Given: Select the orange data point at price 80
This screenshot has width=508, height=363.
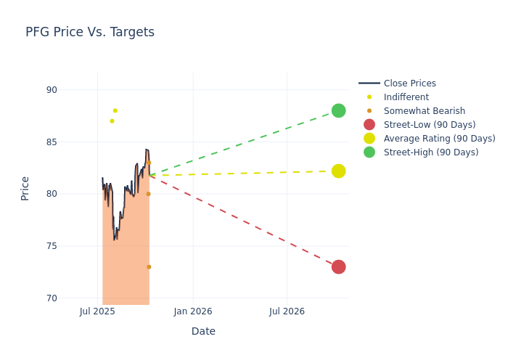Looking at the screenshot, I should tap(149, 194).
